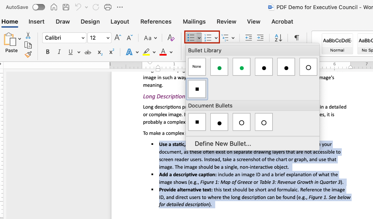Viewport: 373px width, 219px height.
Task: Cut the selection with the scissors icon
Action: 28,35
